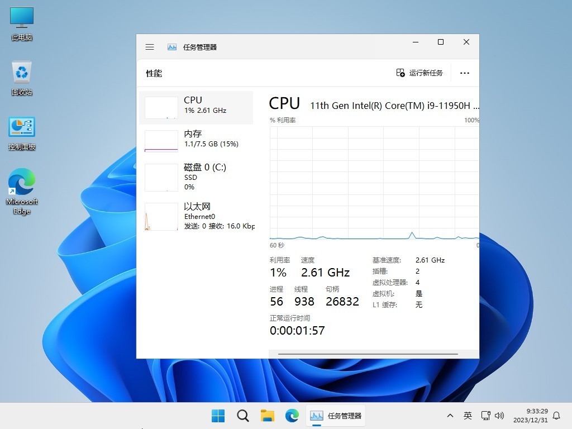Select the 内存 (Memory) performance panel
572x429 pixels.
196,139
